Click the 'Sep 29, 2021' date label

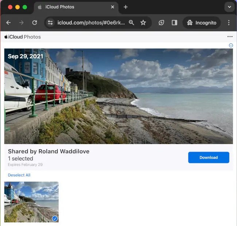tap(26, 56)
